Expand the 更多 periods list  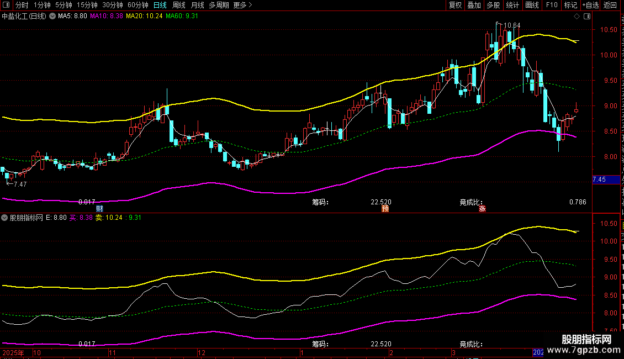[242, 5]
